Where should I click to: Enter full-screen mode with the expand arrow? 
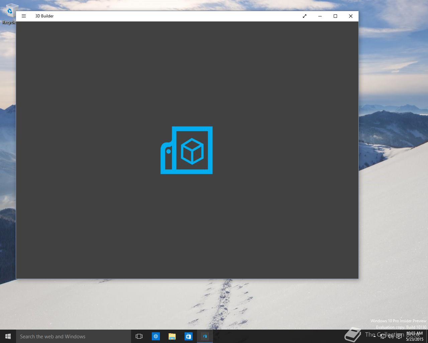(x=305, y=16)
